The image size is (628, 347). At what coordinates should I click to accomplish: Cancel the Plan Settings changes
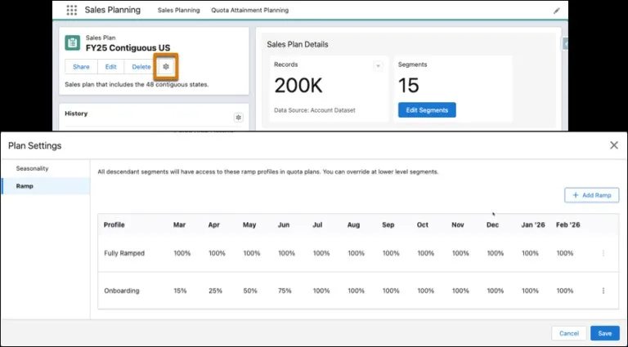click(x=568, y=333)
